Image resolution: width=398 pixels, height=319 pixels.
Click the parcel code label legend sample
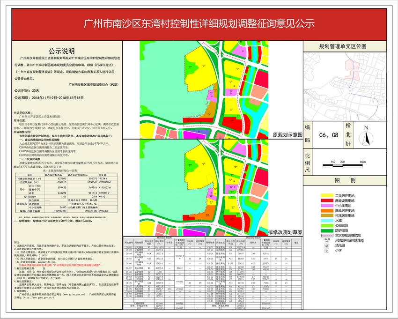click(x=327, y=240)
